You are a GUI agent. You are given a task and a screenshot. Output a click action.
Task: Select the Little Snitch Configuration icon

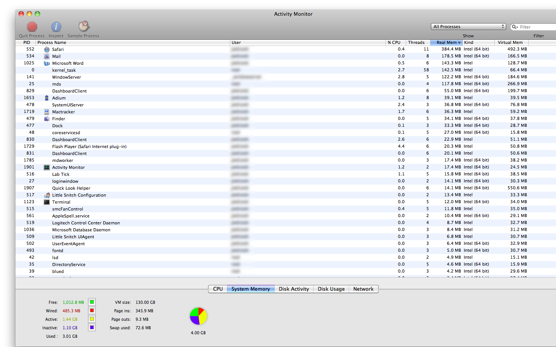click(47, 195)
